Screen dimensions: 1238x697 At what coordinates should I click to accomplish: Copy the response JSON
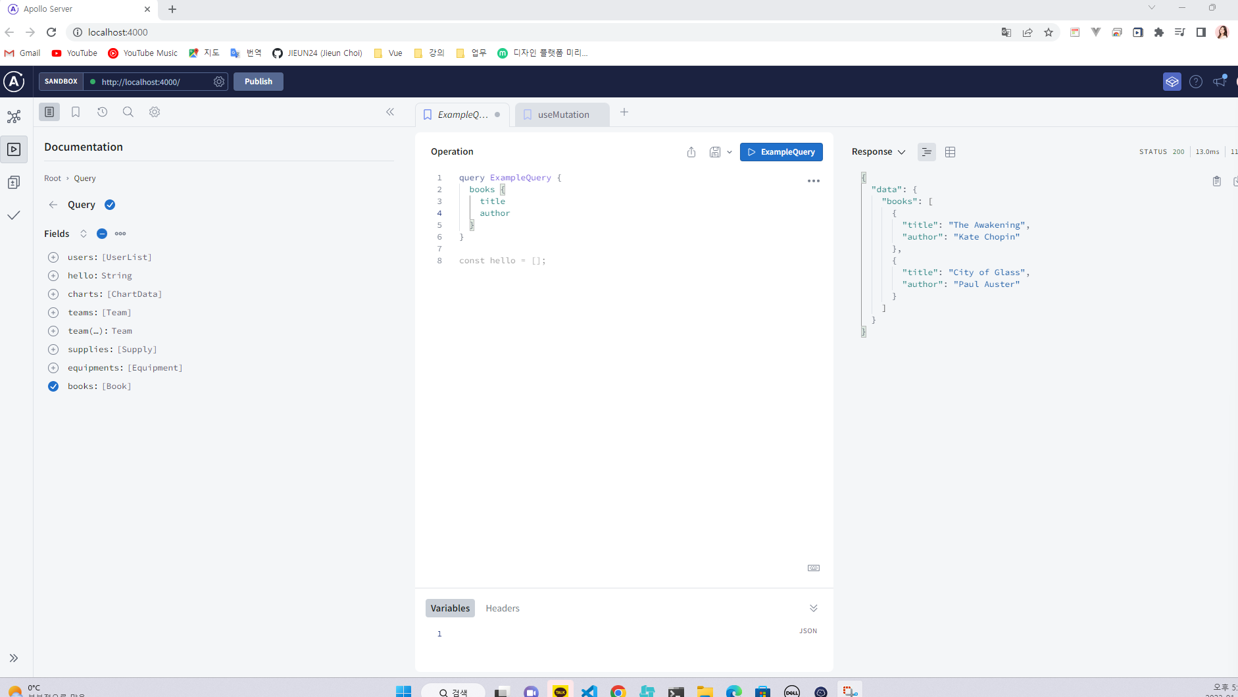click(1217, 181)
